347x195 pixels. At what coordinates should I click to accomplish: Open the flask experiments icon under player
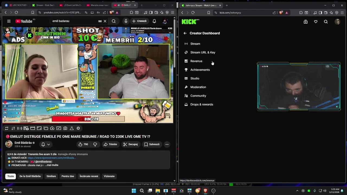[x=72, y=128]
